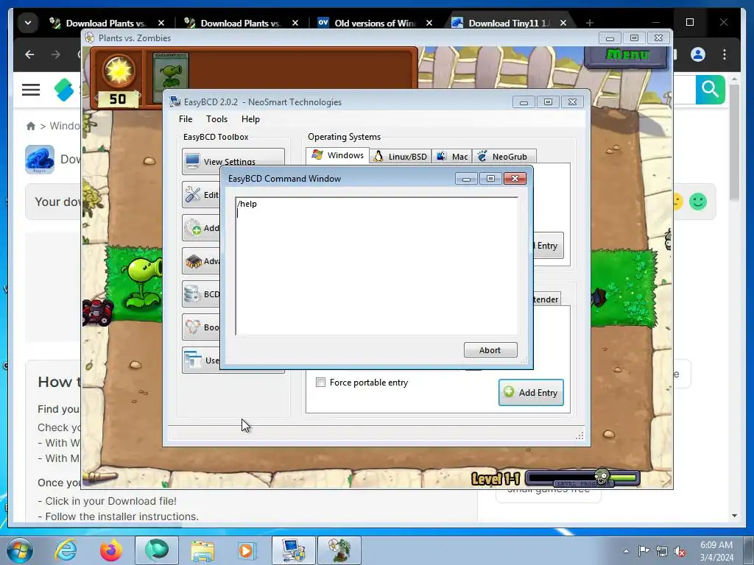Click the lower Add Entry button
This screenshot has width=754, height=565.
531,393
